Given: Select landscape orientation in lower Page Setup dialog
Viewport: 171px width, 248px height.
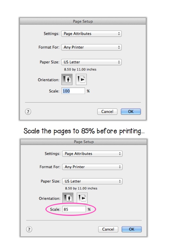Looking at the screenshot, I should [82, 198].
